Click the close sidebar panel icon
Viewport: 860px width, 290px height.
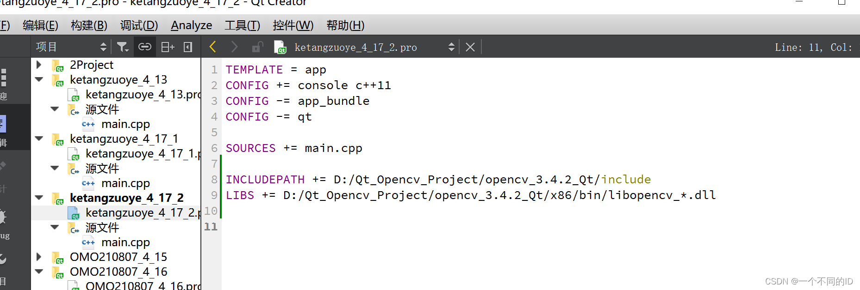pyautogui.click(x=187, y=47)
